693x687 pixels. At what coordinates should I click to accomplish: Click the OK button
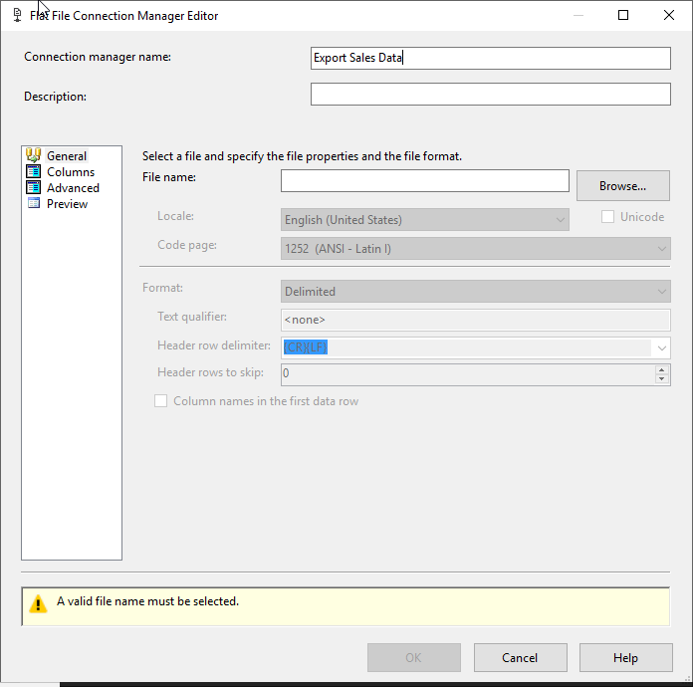413,657
